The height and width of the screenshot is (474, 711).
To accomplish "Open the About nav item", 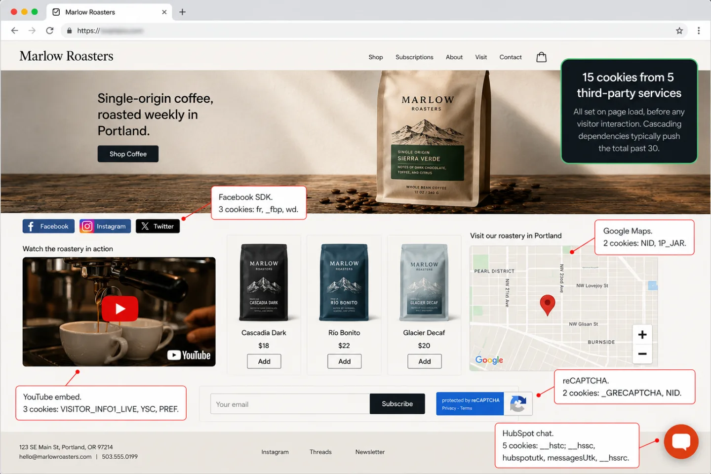I will click(x=454, y=57).
